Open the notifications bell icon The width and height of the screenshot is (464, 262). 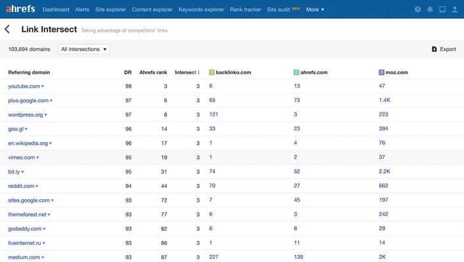(x=430, y=9)
